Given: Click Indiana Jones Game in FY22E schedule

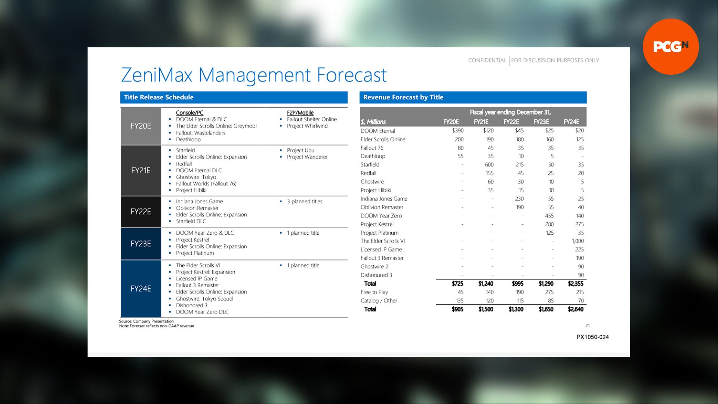Looking at the screenshot, I should click(199, 201).
